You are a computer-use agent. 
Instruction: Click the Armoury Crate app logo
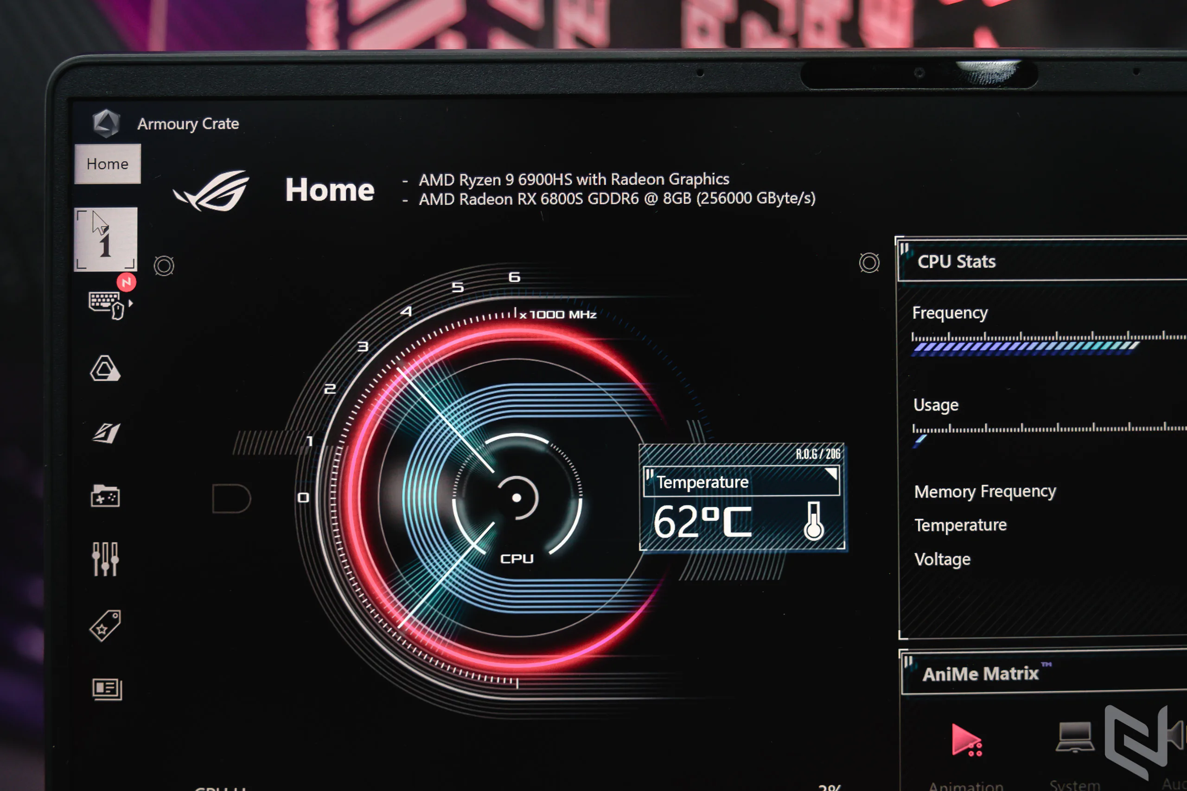[107, 123]
